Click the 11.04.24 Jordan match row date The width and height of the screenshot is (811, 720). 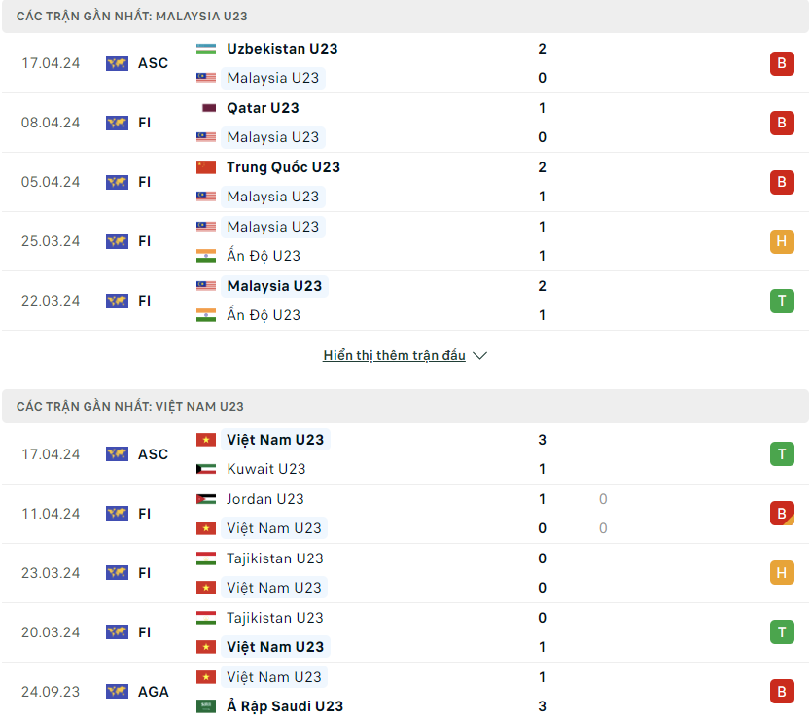(x=51, y=514)
